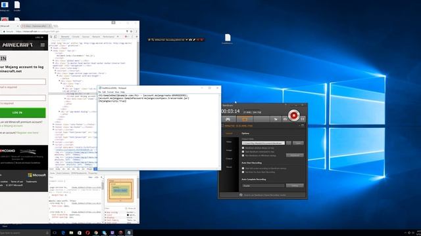Click the password input field on Minecraft login
The width and height of the screenshot is (421, 236).
coord(23,98)
